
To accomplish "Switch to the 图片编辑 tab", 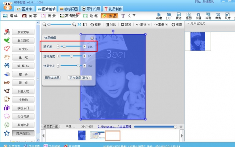I will (47, 9).
